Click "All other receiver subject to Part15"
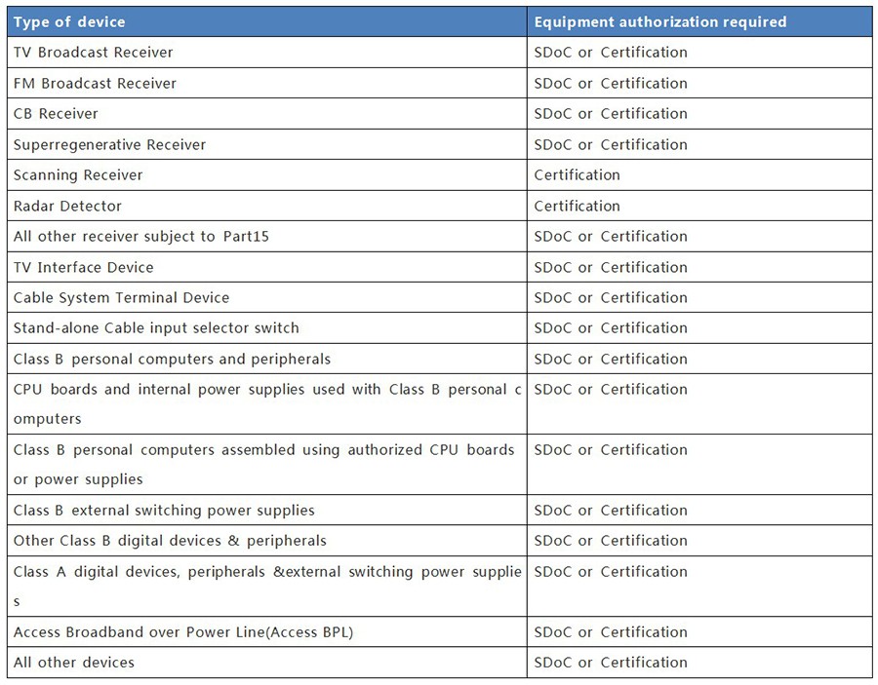 [x=141, y=237]
